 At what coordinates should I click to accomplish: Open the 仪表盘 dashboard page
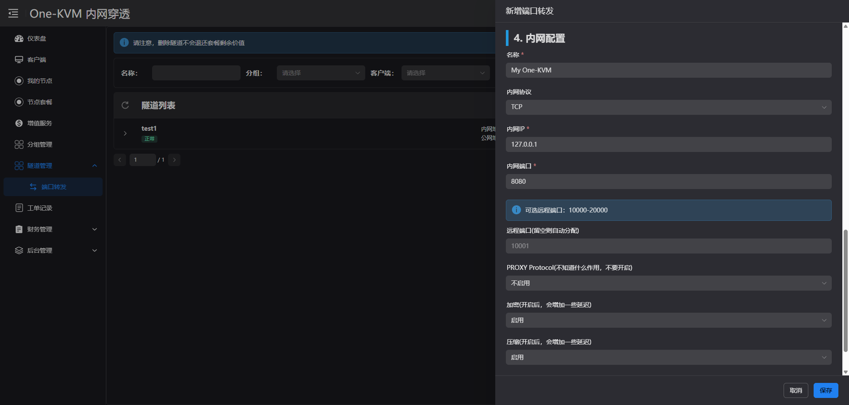[x=36, y=38]
